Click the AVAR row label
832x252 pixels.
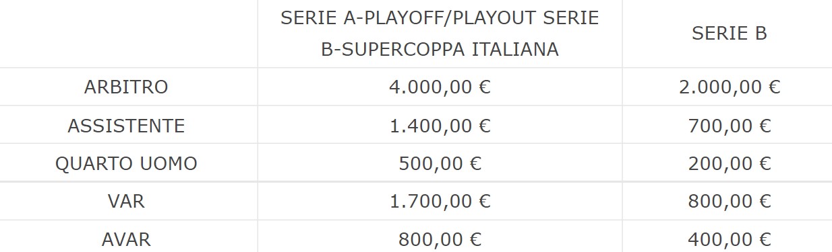click(126, 239)
